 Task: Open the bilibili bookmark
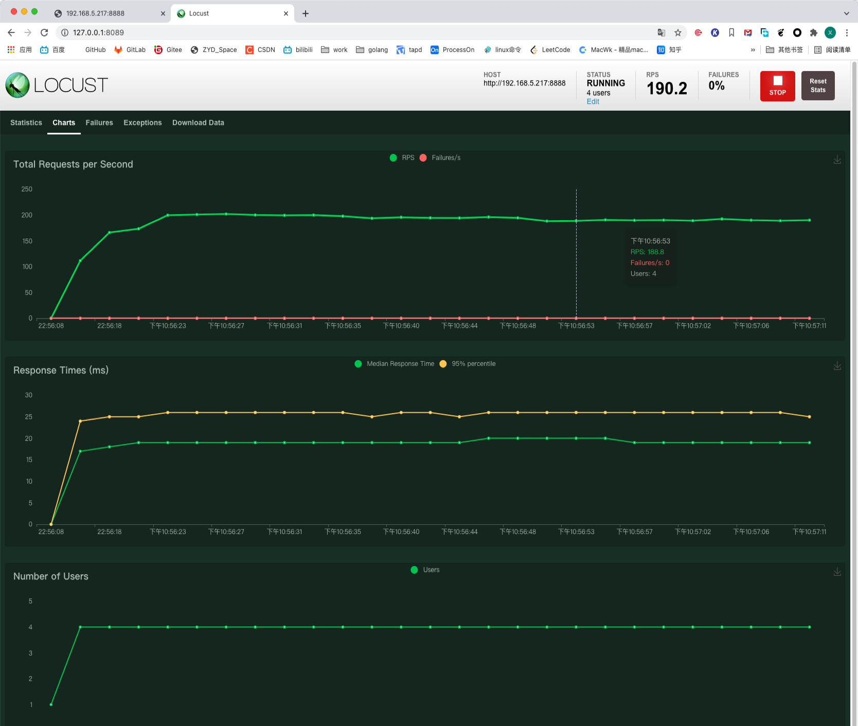(x=298, y=50)
